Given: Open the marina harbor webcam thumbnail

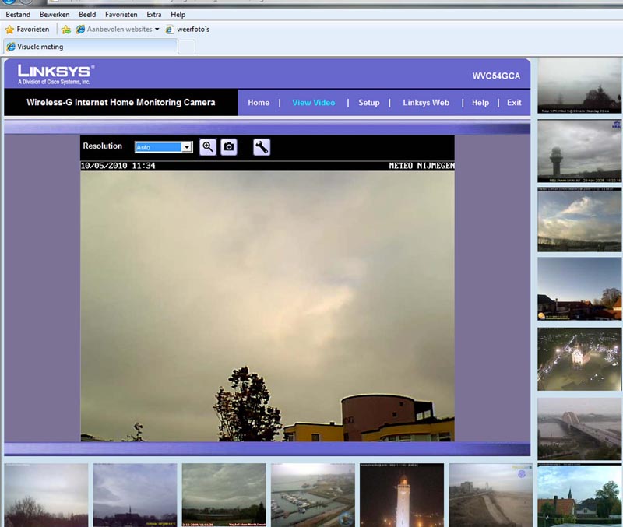Looking at the screenshot, I should click(312, 495).
